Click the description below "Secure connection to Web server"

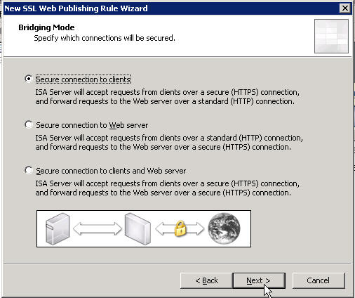169,143
